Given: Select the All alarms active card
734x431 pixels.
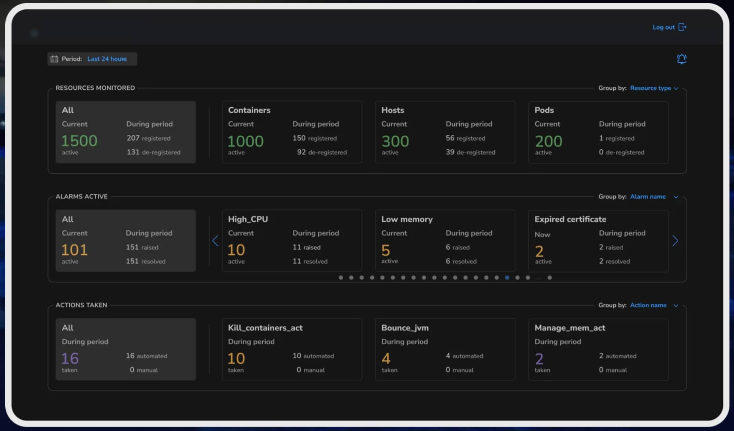Looking at the screenshot, I should point(125,240).
